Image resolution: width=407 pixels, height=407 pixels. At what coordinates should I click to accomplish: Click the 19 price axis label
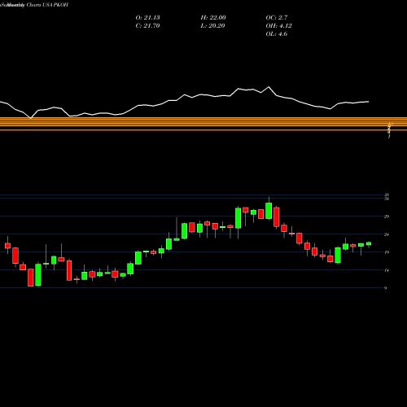click(387, 252)
